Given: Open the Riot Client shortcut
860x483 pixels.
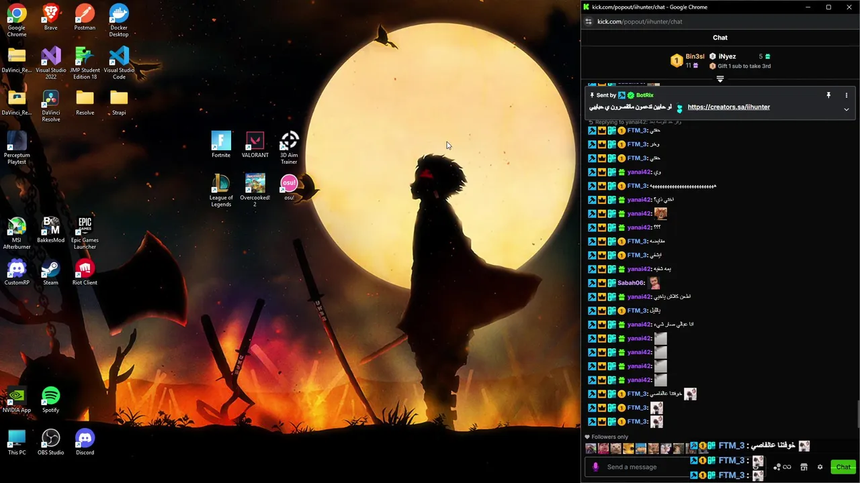Looking at the screenshot, I should 85,272.
